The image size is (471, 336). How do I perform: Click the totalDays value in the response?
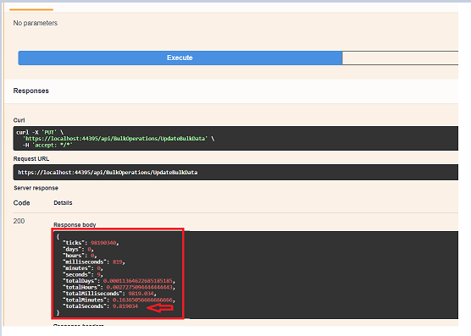(138, 281)
